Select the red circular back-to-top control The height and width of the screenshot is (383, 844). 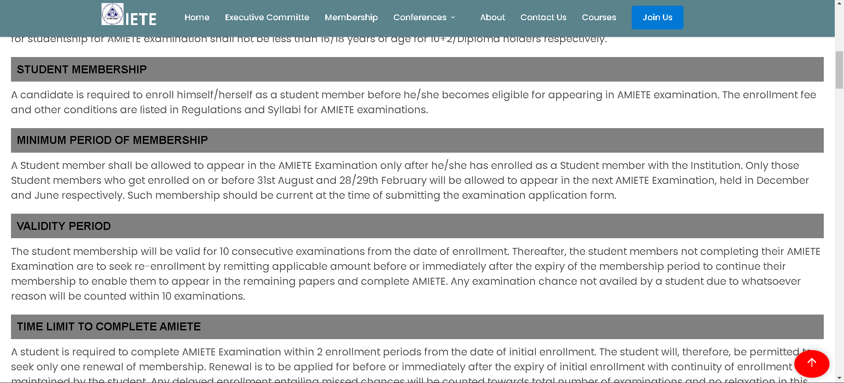811,364
